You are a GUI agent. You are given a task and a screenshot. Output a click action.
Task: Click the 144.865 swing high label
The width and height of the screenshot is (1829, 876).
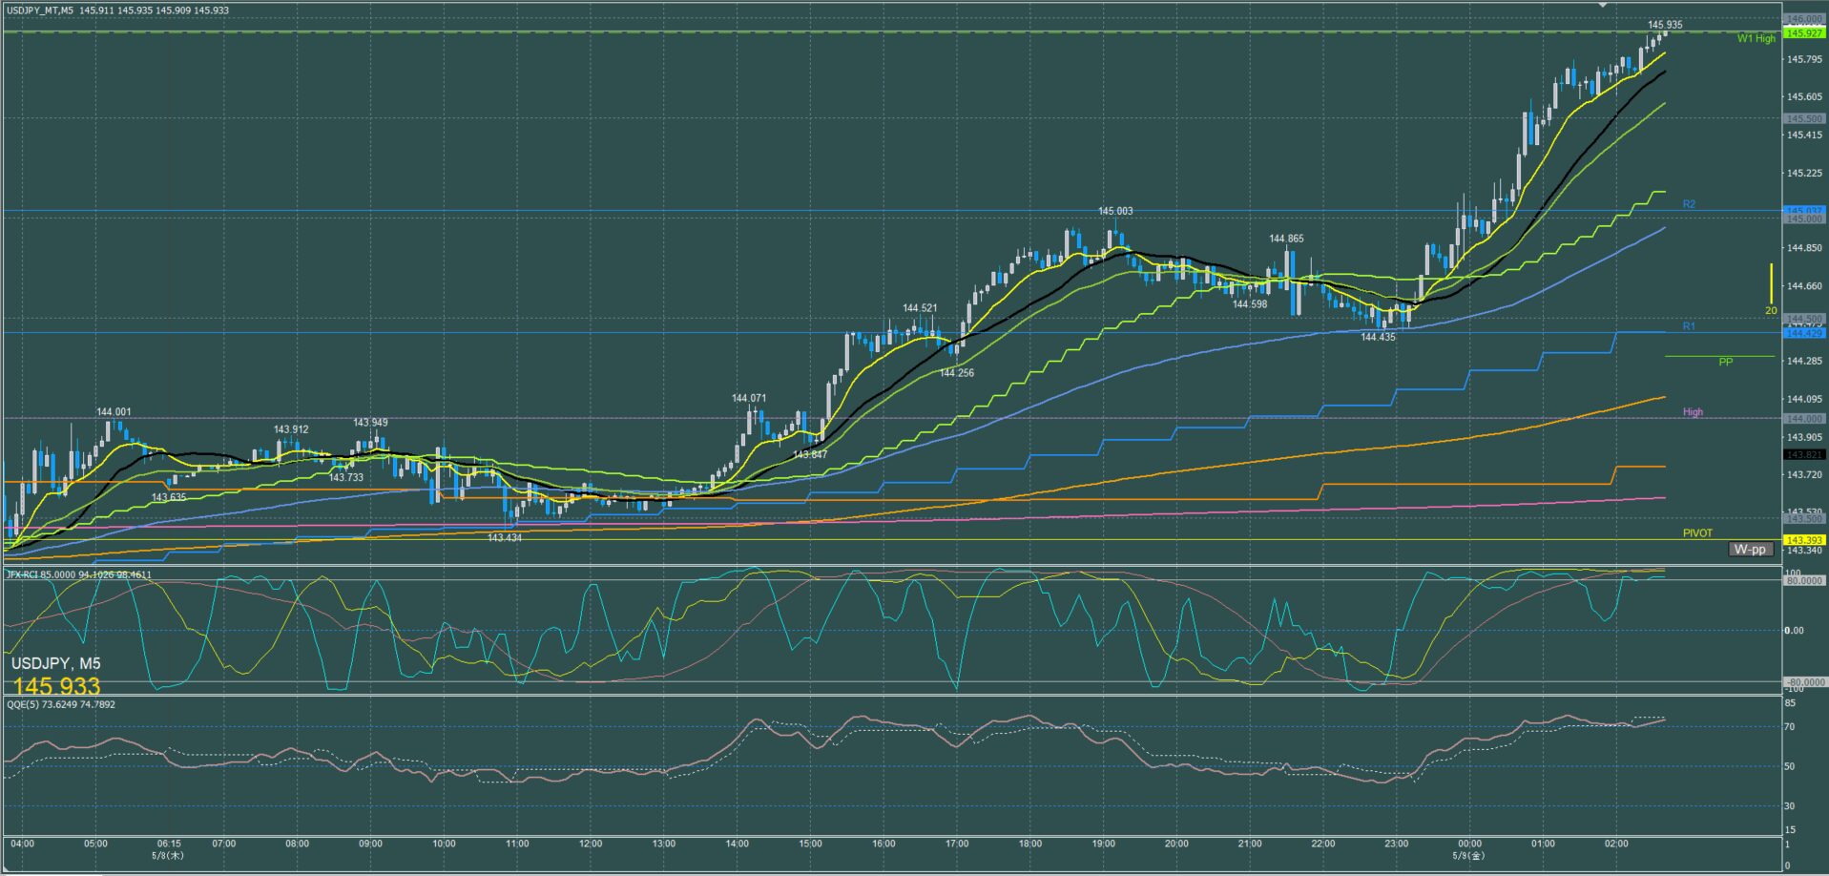coord(1286,239)
